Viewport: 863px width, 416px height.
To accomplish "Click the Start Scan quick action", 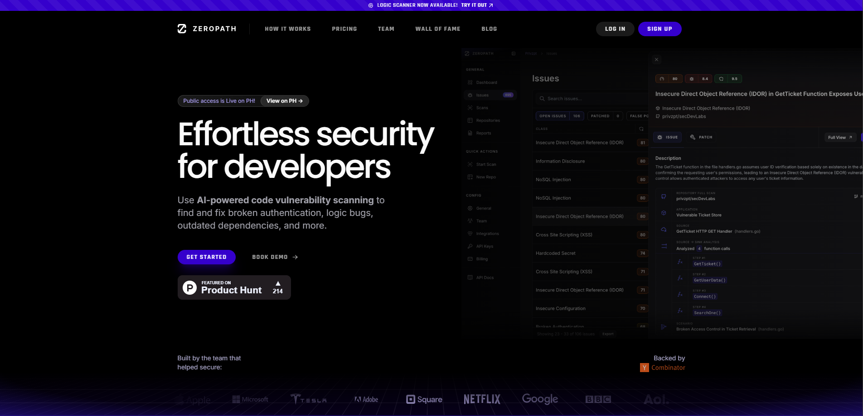I will click(x=486, y=164).
